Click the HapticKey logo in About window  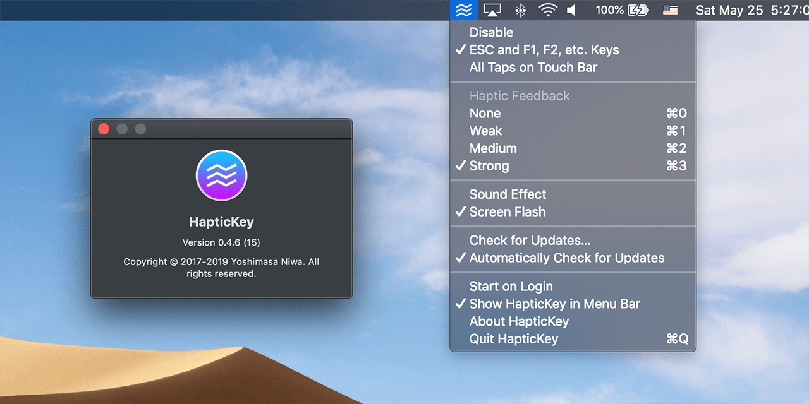(221, 175)
